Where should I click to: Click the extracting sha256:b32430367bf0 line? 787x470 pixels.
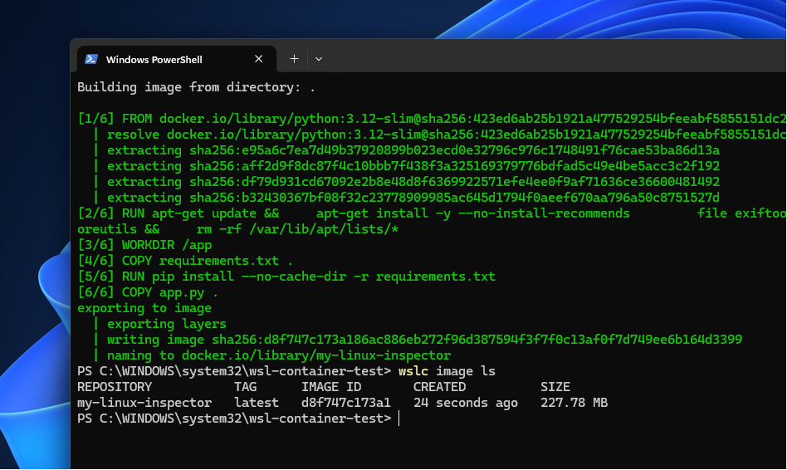click(x=413, y=198)
